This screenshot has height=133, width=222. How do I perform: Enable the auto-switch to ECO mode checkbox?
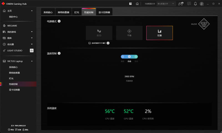coord(90,43)
